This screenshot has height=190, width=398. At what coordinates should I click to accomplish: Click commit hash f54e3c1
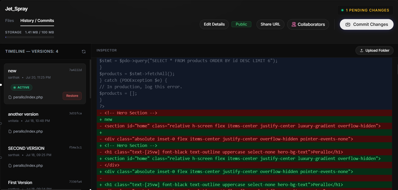point(75,147)
